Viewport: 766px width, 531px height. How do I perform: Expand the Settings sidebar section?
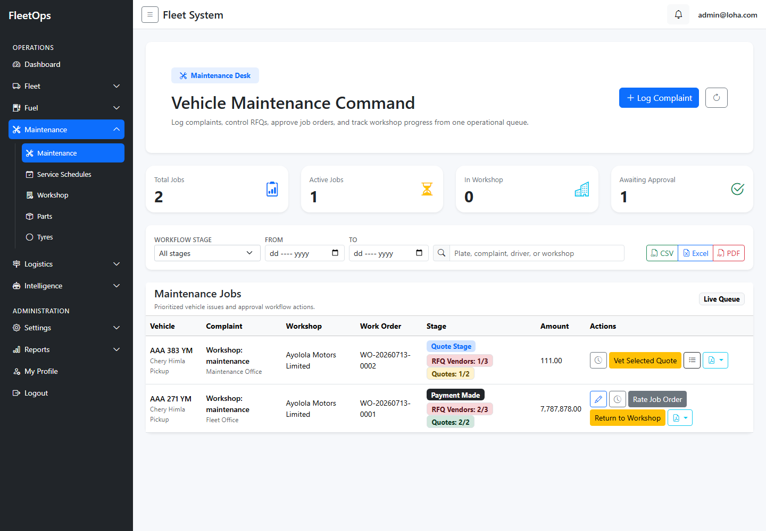point(66,328)
